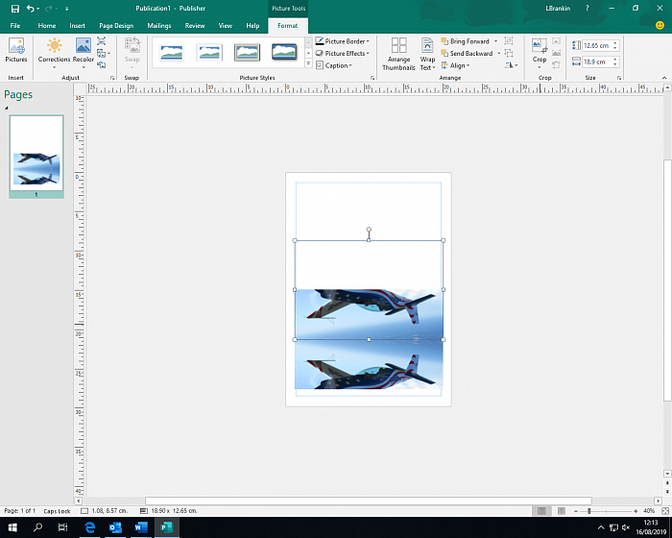Expand the Picture Border dropdown
The width and height of the screenshot is (672, 538).
[x=344, y=41]
